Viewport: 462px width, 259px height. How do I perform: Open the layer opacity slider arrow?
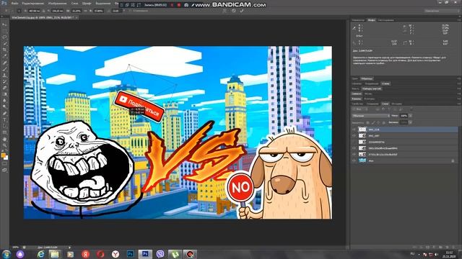411,116
